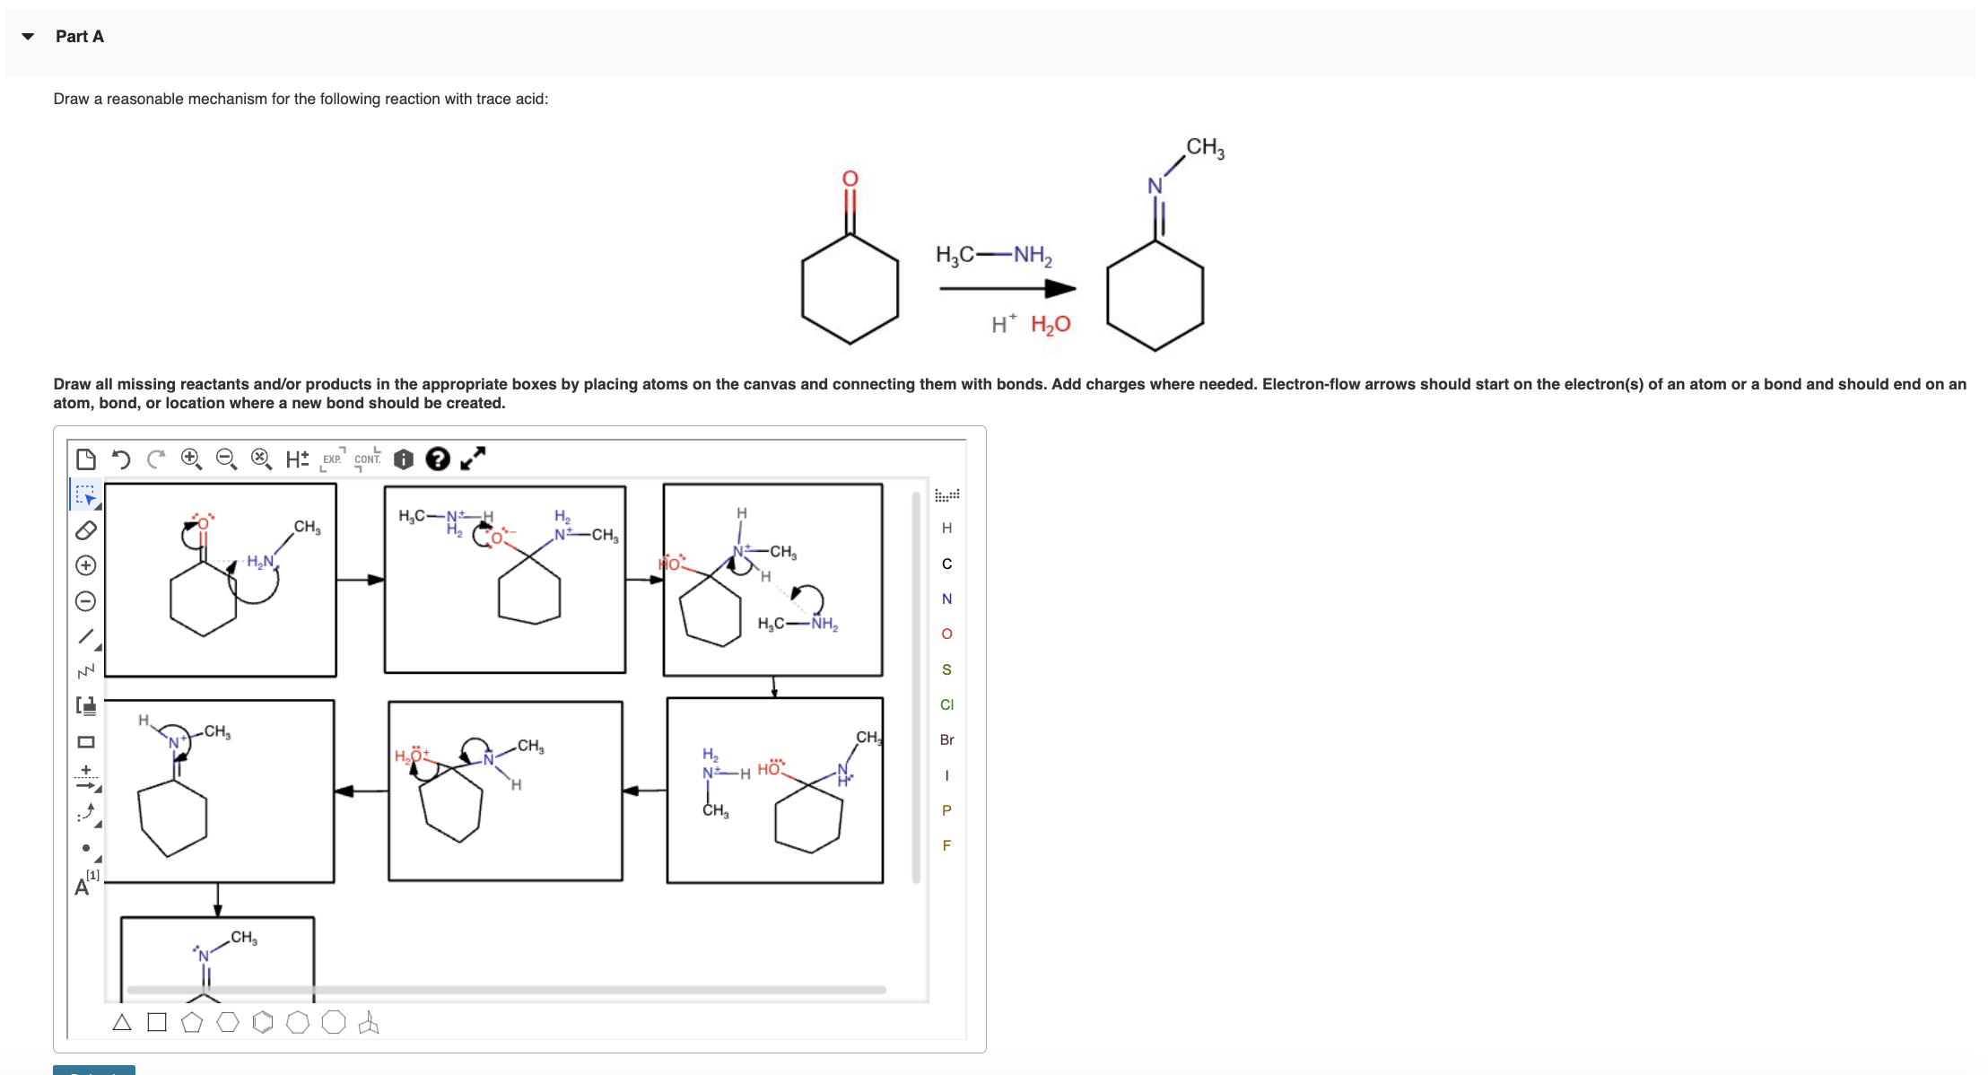Collapse the Part A section
This screenshot has height=1075, width=1988.
click(x=26, y=37)
